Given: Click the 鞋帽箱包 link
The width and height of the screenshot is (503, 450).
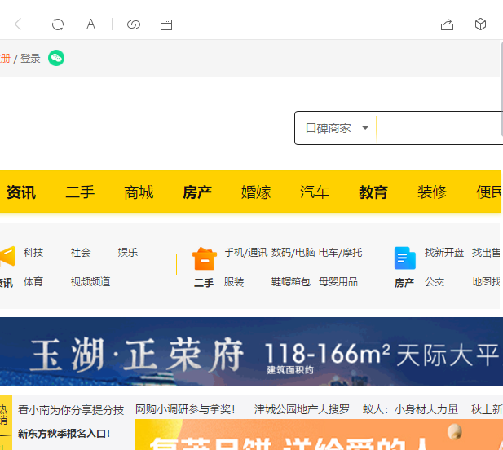Looking at the screenshot, I should tap(291, 282).
